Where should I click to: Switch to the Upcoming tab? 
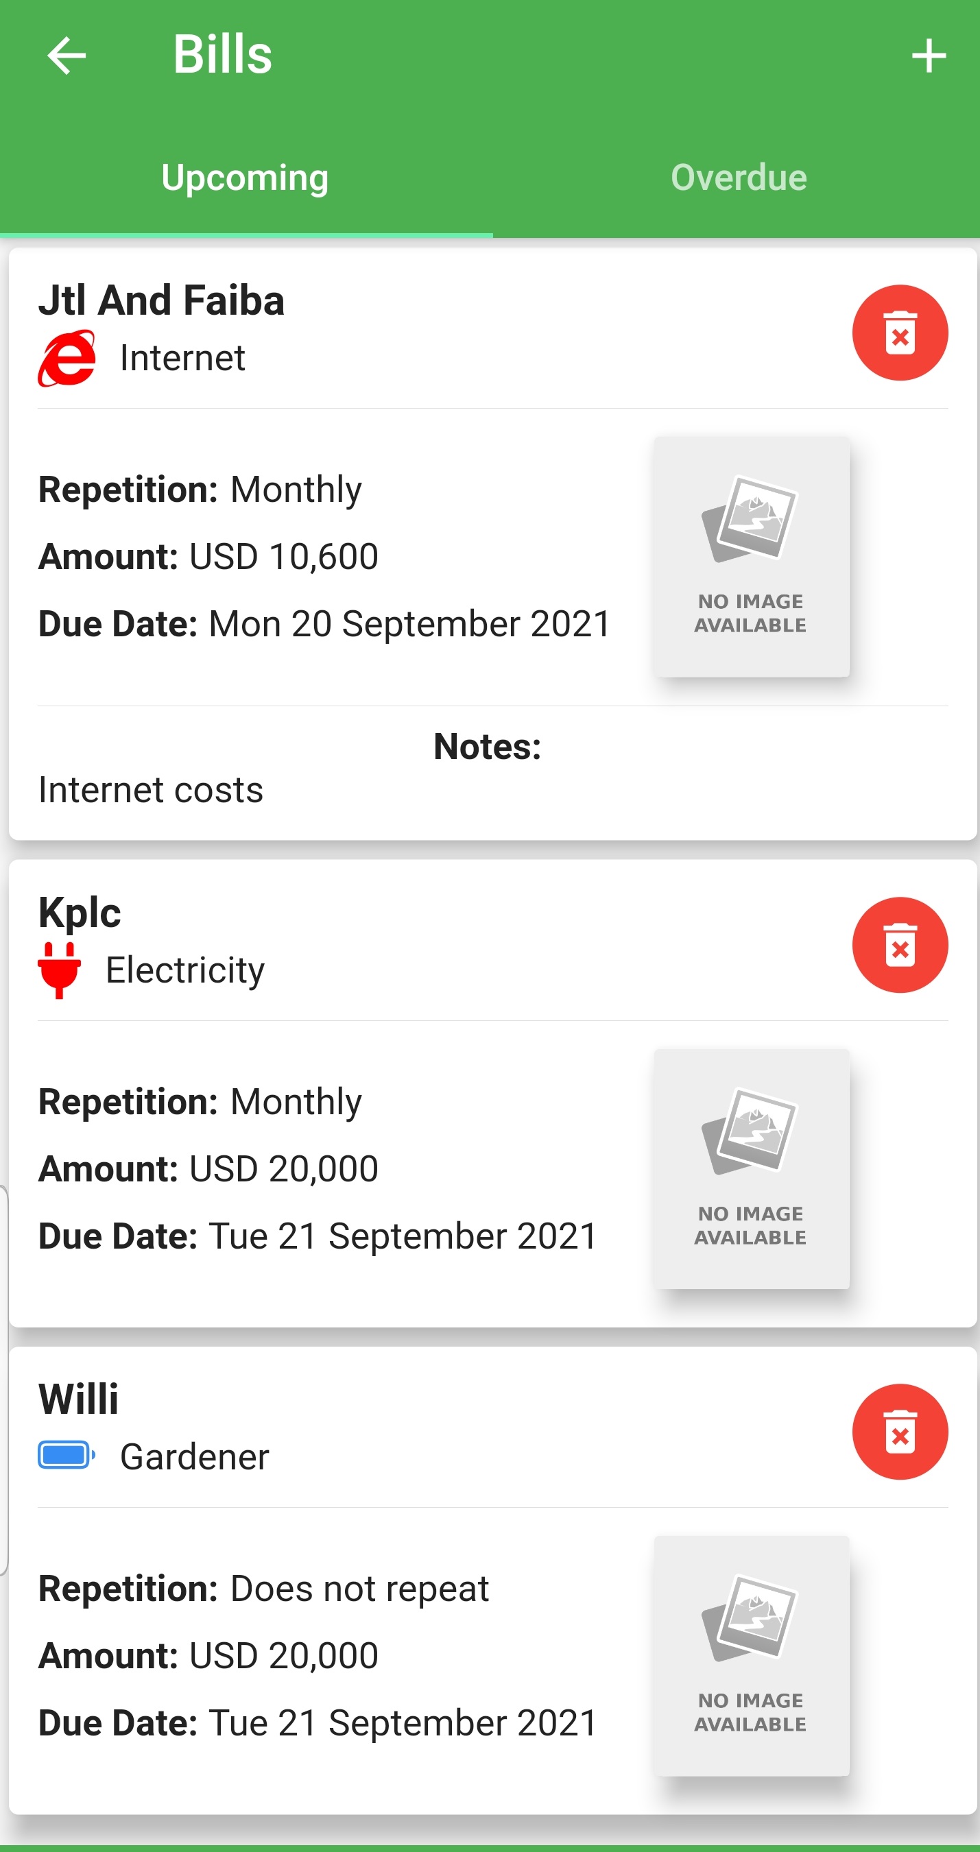[x=246, y=177]
